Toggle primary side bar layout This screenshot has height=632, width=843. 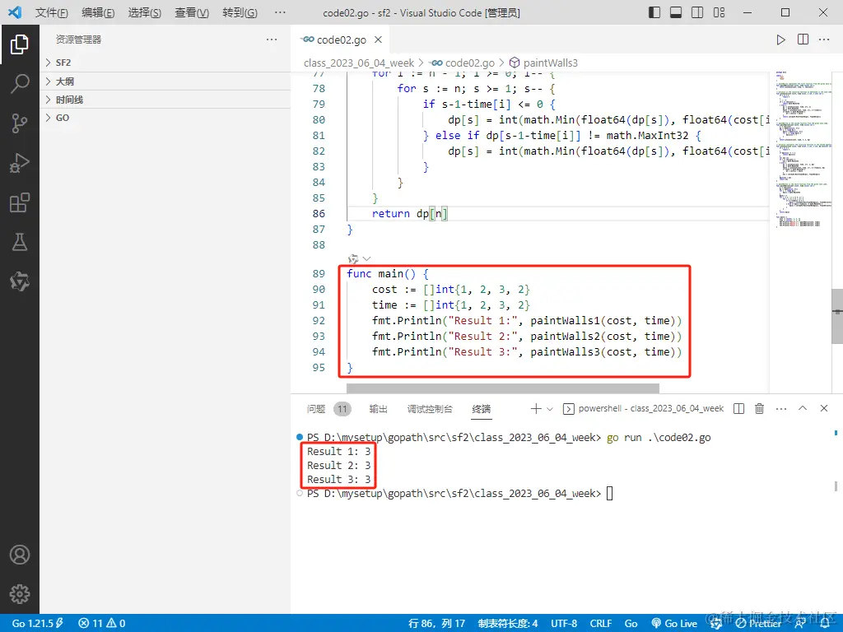654,12
